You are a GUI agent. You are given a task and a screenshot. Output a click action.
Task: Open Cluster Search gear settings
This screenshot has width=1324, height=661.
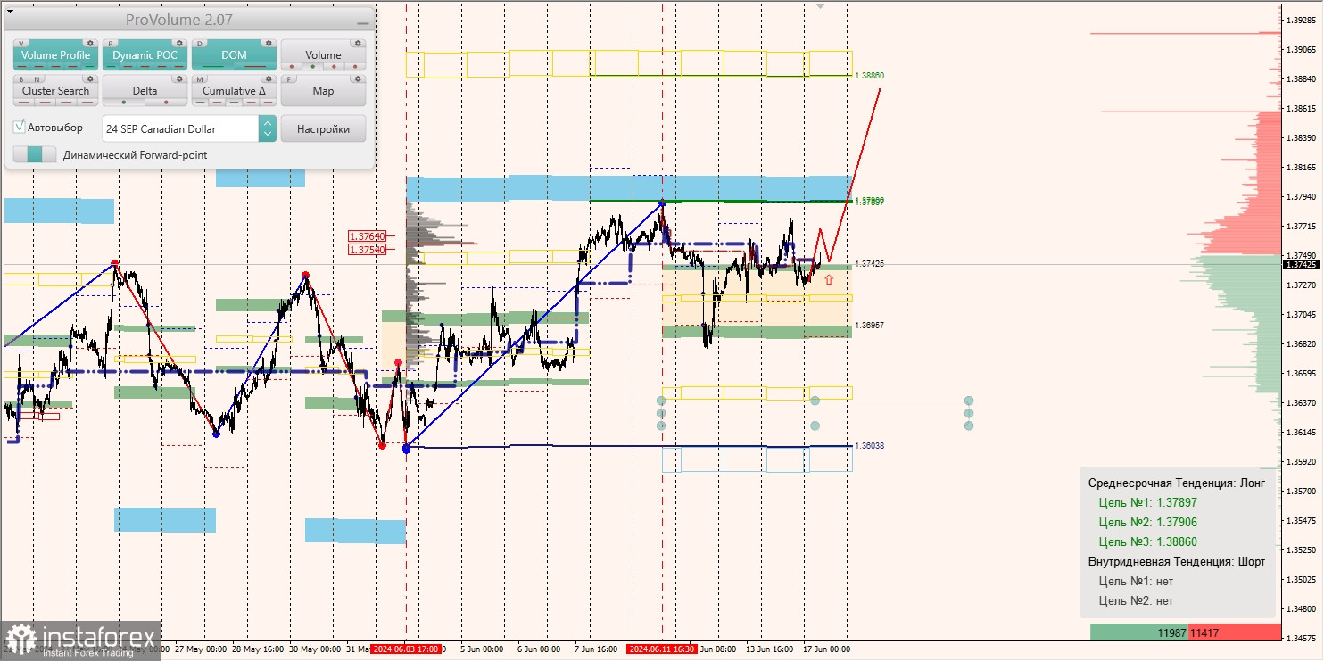90,78
